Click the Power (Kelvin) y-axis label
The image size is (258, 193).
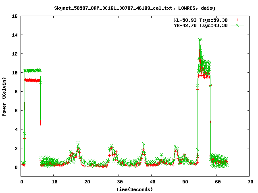click(x=4, y=97)
